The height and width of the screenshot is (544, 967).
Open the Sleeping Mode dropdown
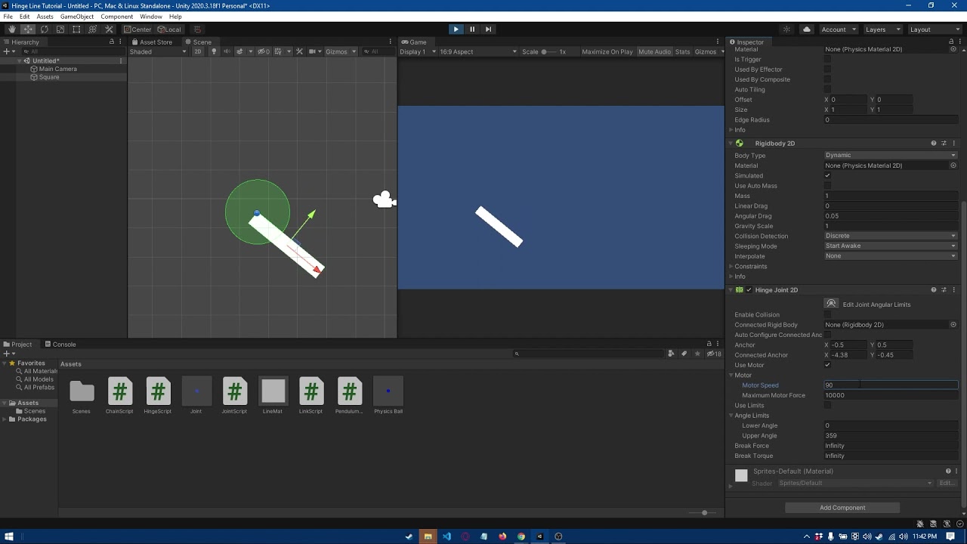click(x=891, y=246)
